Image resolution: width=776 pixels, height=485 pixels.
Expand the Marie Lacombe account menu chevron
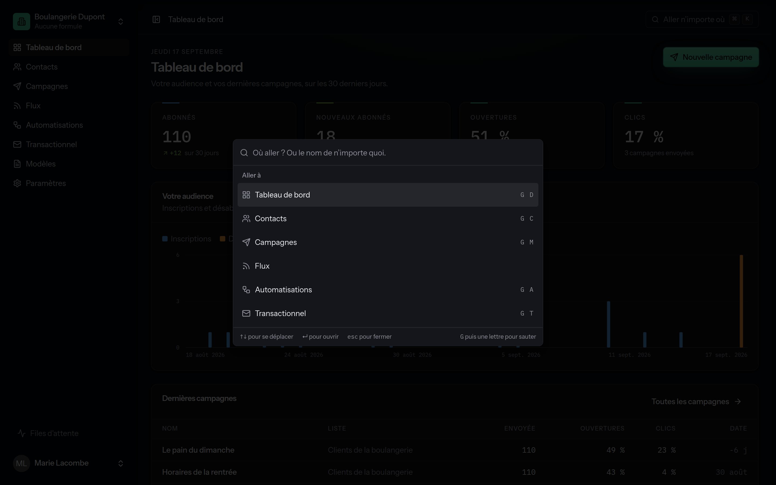coord(121,463)
